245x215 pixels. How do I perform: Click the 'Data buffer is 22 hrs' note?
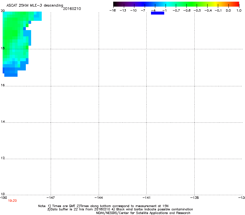(120, 209)
